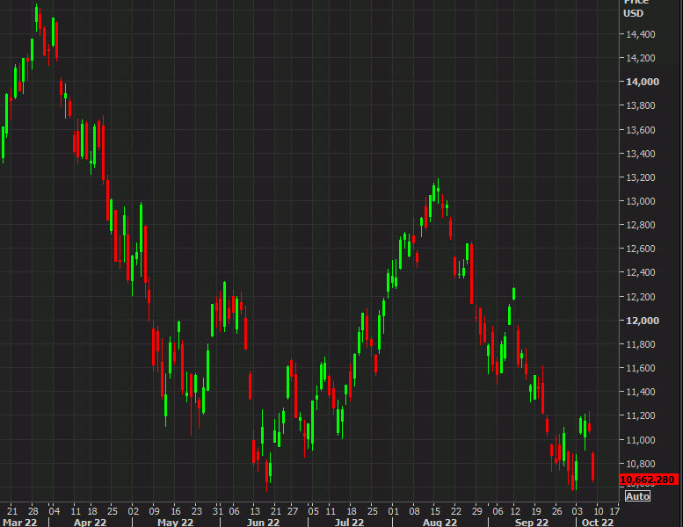Click the USD currency label

(634, 13)
